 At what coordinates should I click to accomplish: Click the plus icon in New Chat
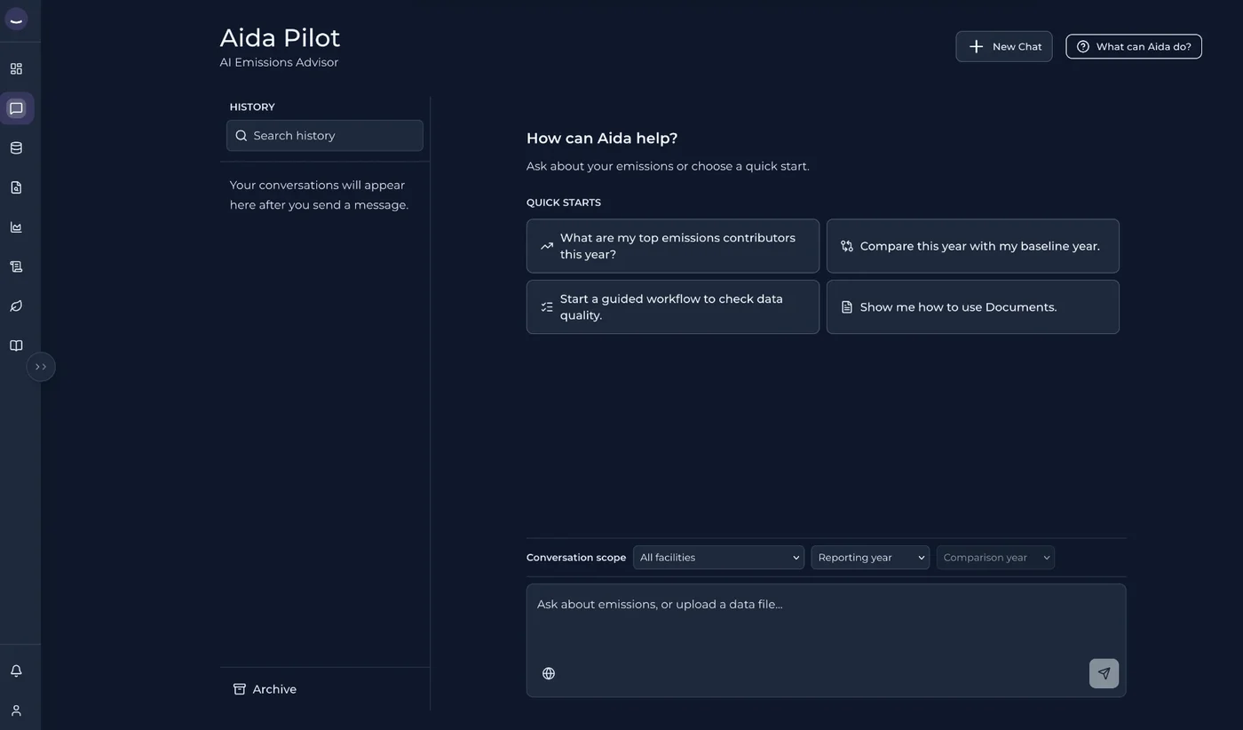click(976, 46)
